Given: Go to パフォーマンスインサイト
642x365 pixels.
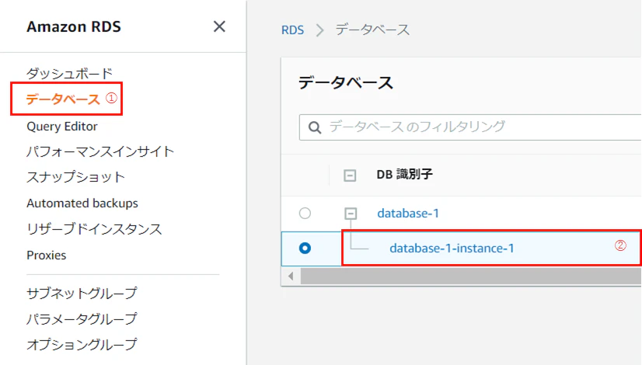Looking at the screenshot, I should point(100,151).
